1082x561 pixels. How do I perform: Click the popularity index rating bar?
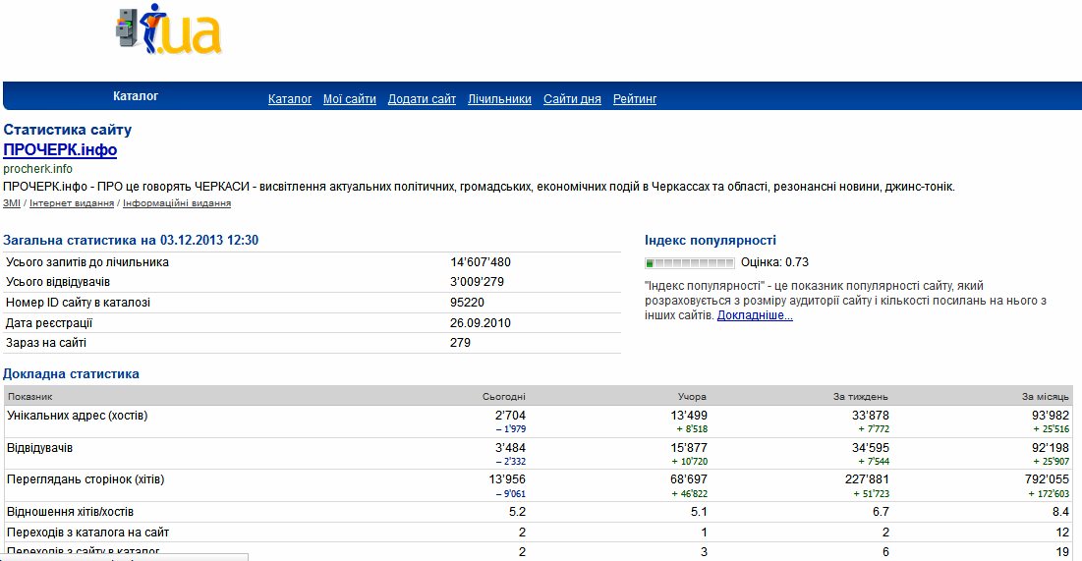tap(689, 263)
